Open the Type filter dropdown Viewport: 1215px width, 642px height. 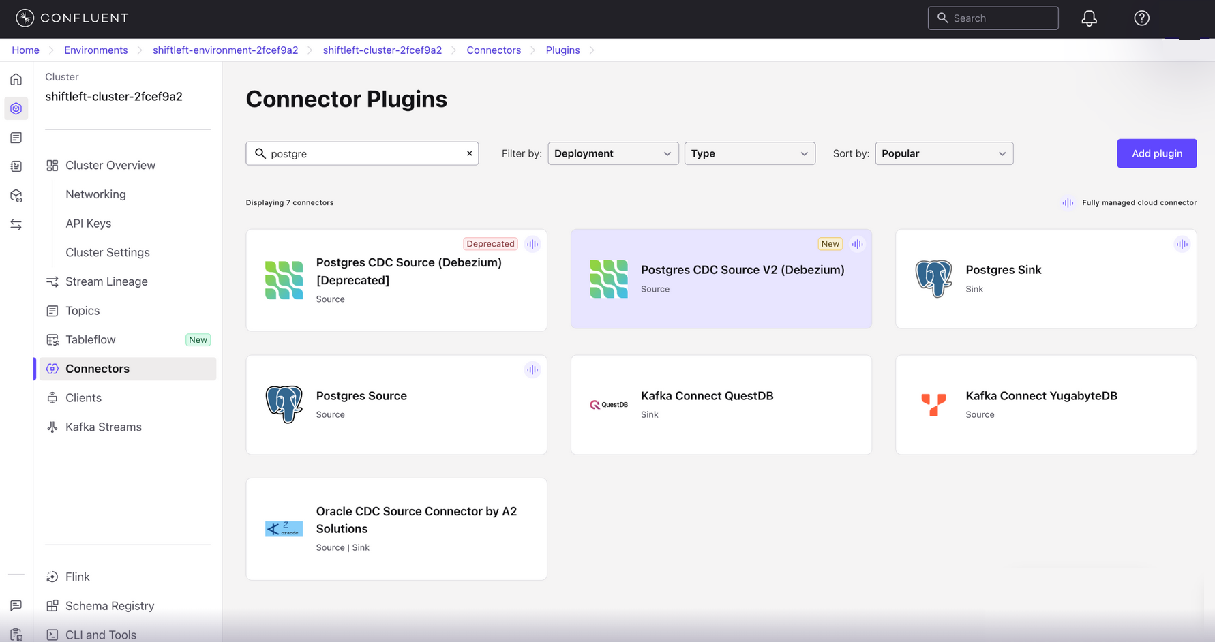[x=749, y=153]
